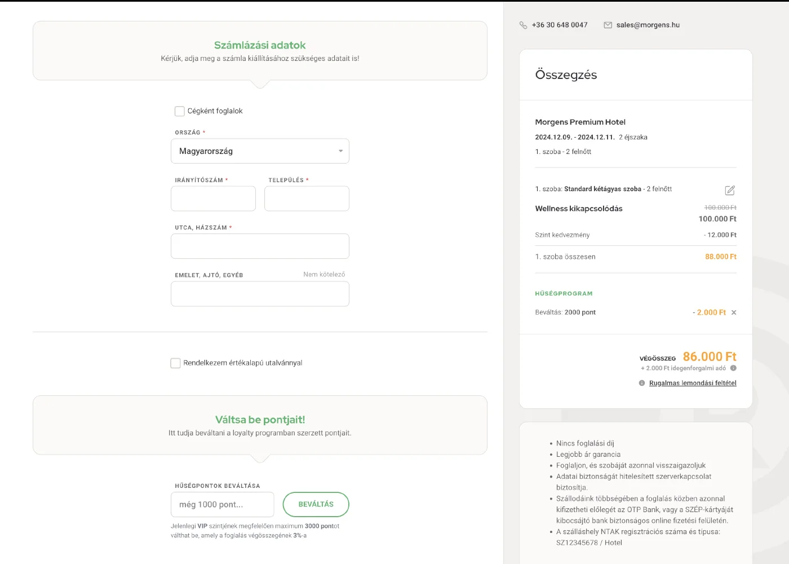Click the Legjobb ár garancia bullet

click(x=588, y=455)
